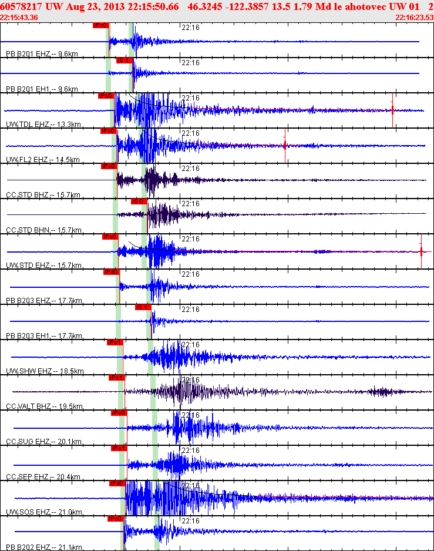
Task: Click the 'CC VALT BHZ -- 19.5km' trace label
Action: pyautogui.click(x=44, y=406)
